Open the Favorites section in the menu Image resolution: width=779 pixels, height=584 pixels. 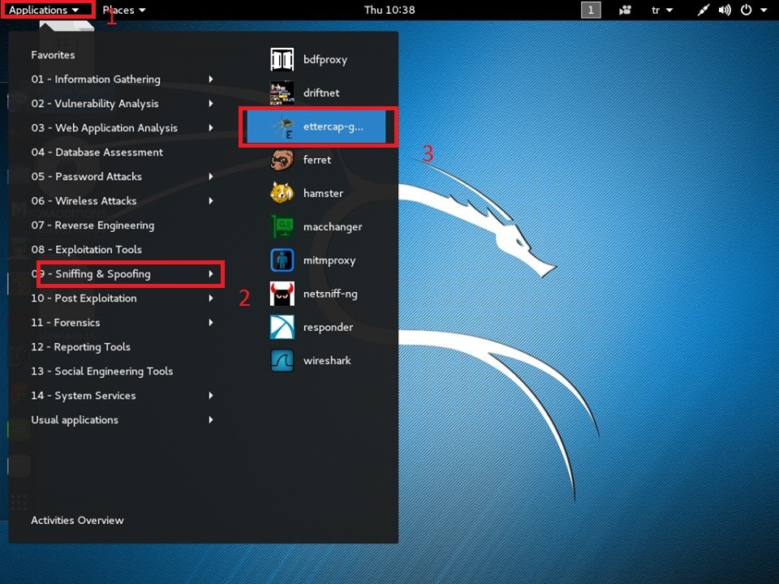pyautogui.click(x=54, y=54)
